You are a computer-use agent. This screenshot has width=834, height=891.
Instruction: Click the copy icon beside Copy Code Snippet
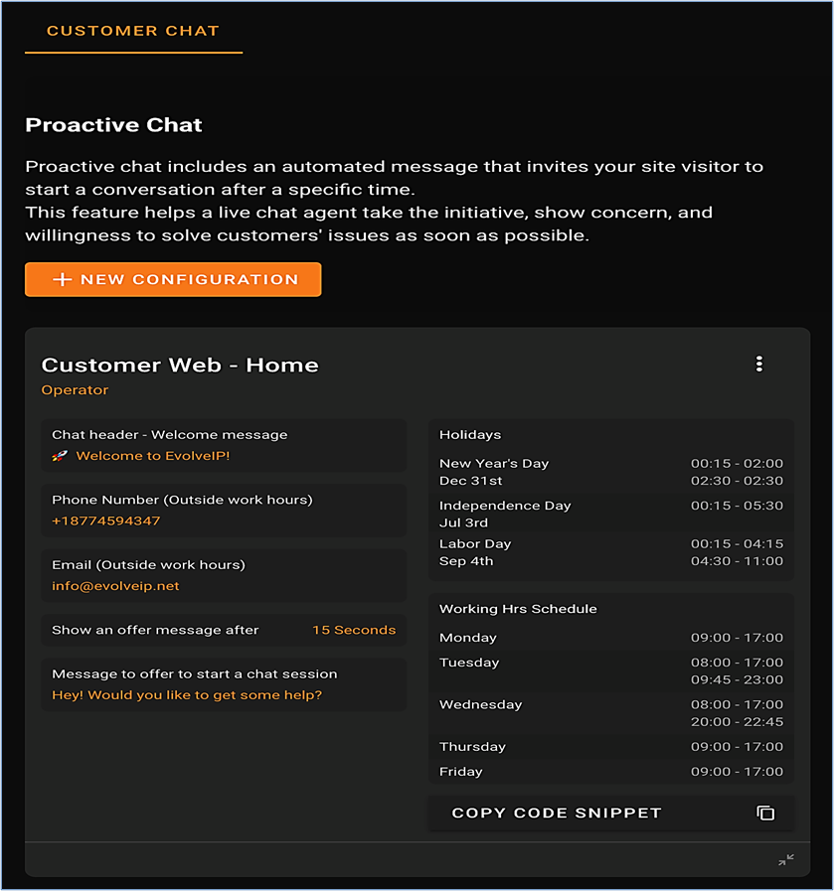tap(765, 814)
